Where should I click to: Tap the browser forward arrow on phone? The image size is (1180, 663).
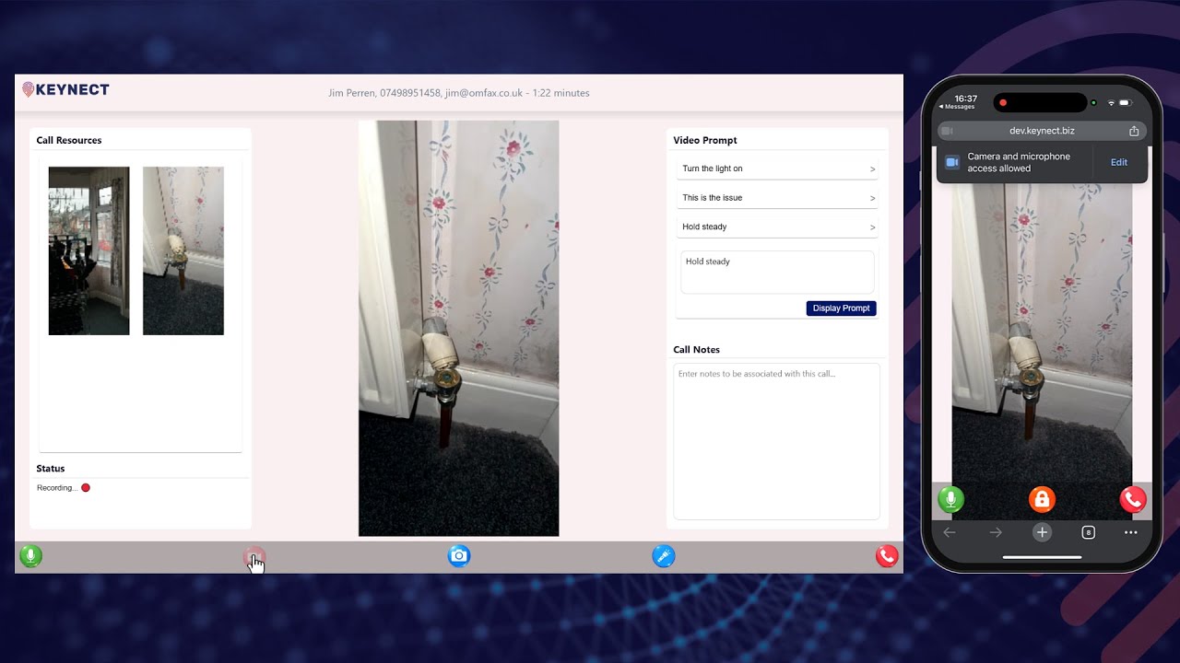pyautogui.click(x=996, y=532)
